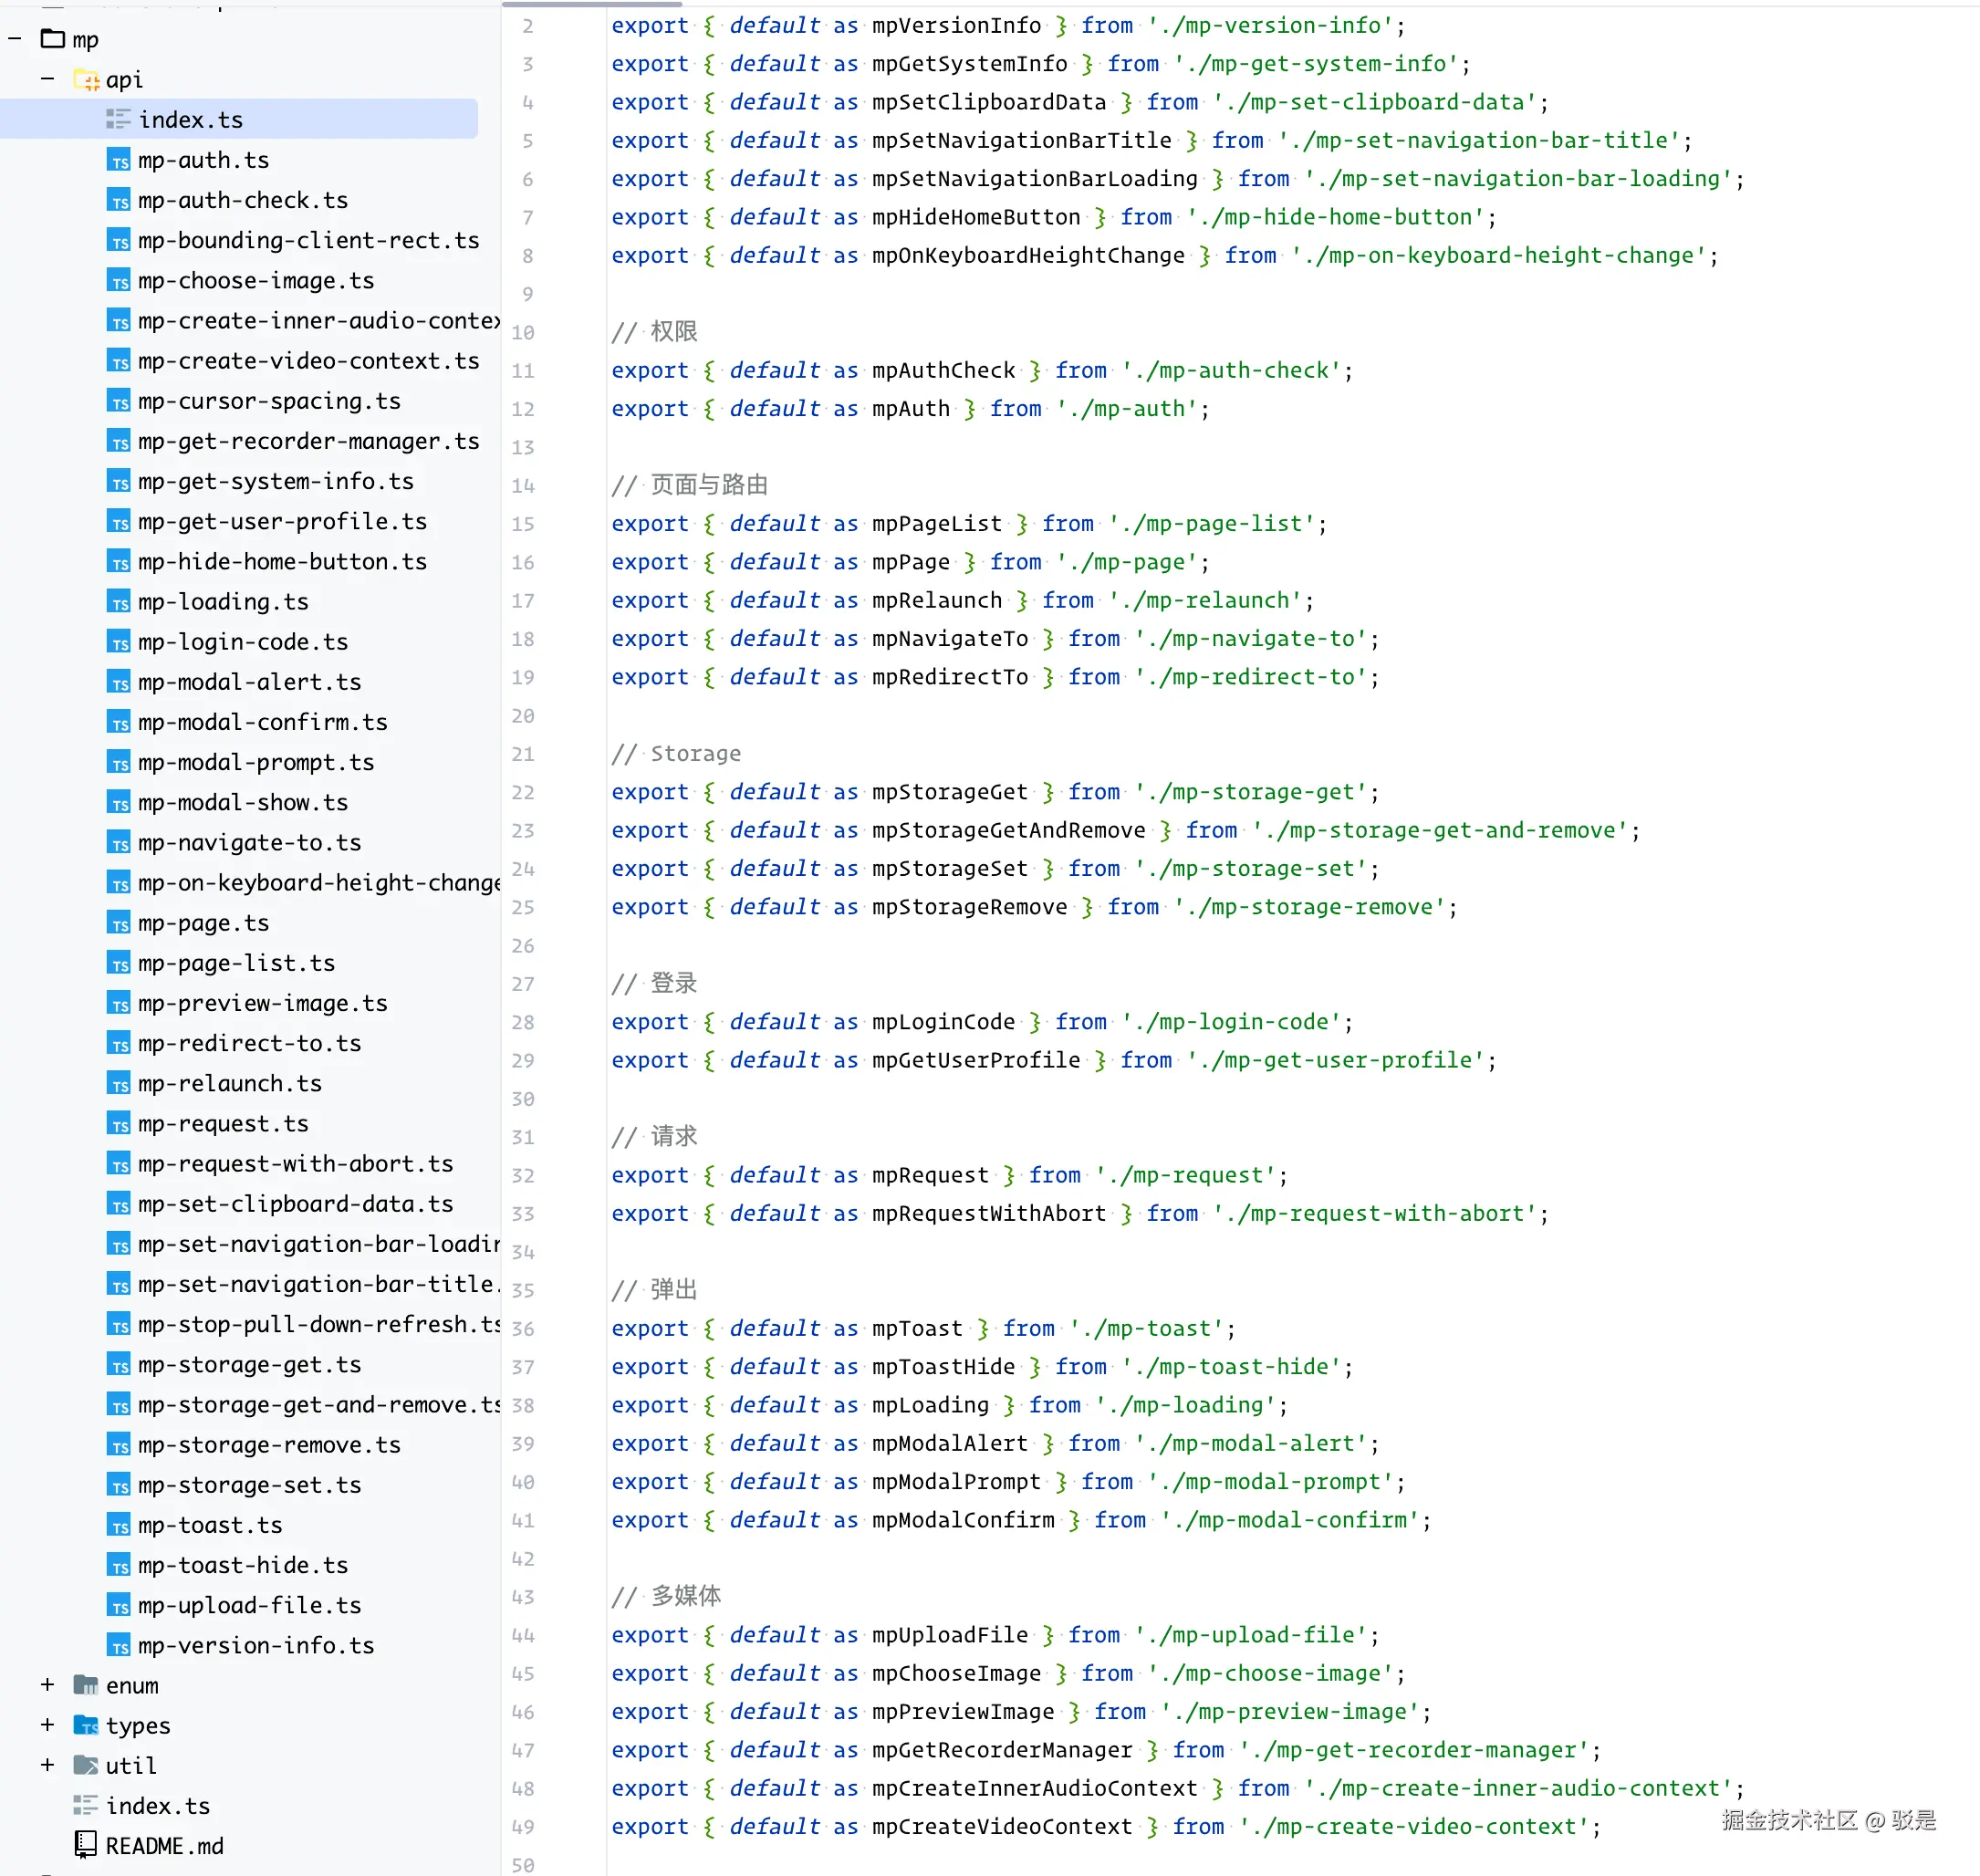Image resolution: width=1980 pixels, height=1876 pixels.
Task: Expand the util folder
Action: [48, 1765]
